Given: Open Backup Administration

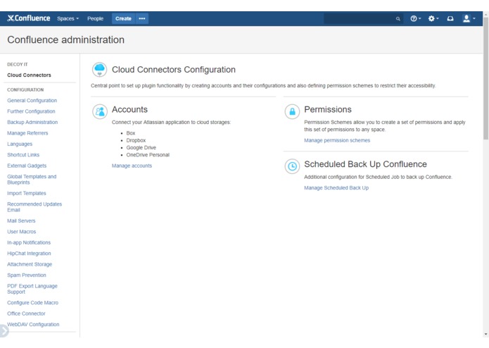Looking at the screenshot, I should point(32,122).
